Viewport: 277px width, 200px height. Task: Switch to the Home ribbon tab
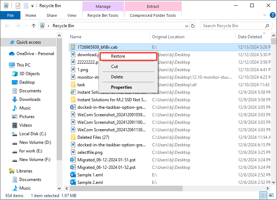tap(31, 15)
